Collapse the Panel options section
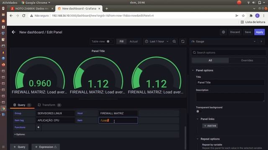The height and width of the screenshot is (150, 268). tap(193, 70)
